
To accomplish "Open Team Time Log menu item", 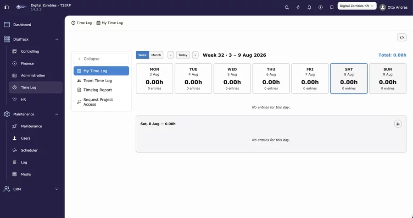I will point(101,81).
